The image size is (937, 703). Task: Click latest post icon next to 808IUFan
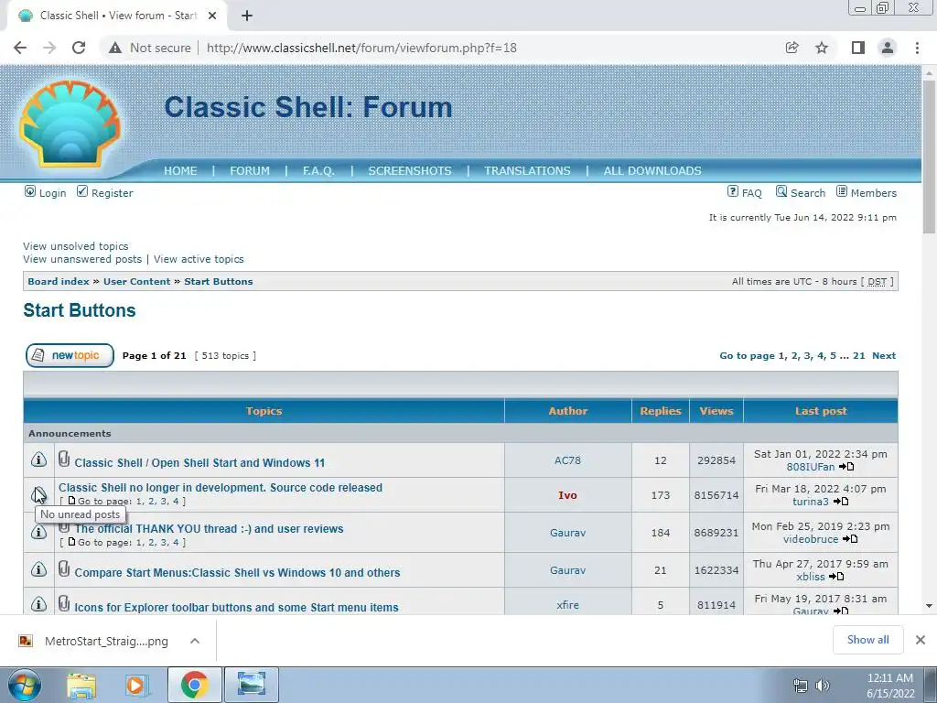click(x=846, y=467)
